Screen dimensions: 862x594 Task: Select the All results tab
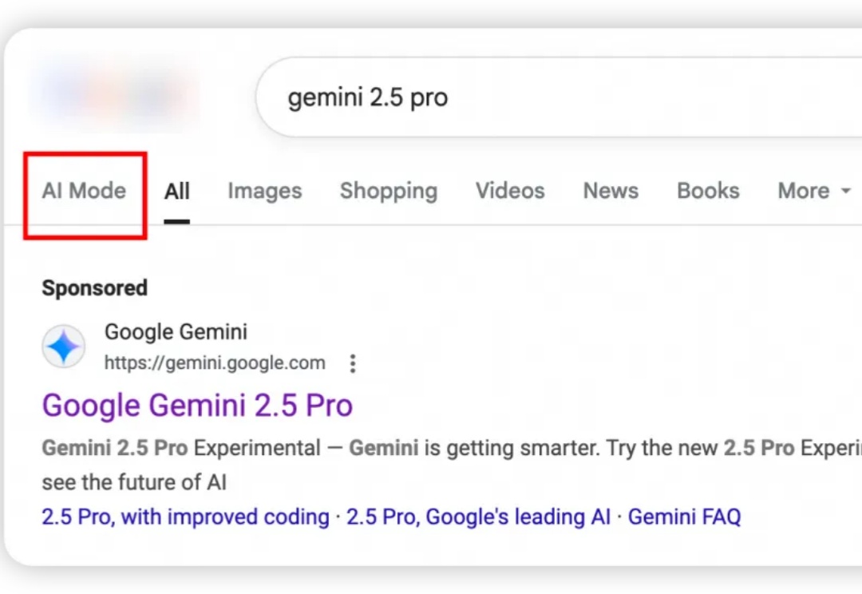(177, 192)
